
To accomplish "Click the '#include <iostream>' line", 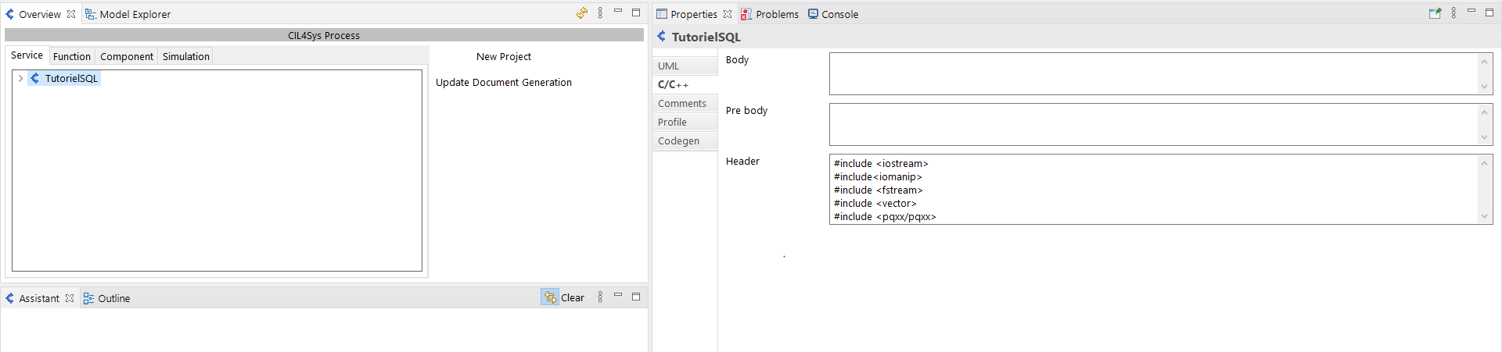I will click(x=881, y=164).
